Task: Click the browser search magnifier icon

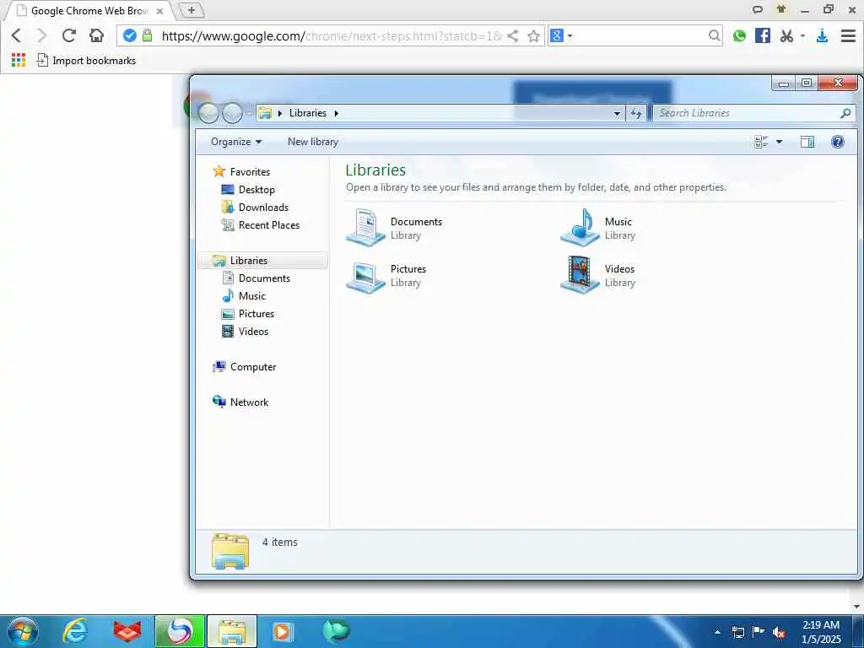Action: [714, 35]
